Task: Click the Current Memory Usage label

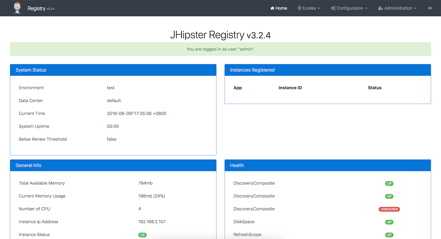Action: [x=42, y=196]
